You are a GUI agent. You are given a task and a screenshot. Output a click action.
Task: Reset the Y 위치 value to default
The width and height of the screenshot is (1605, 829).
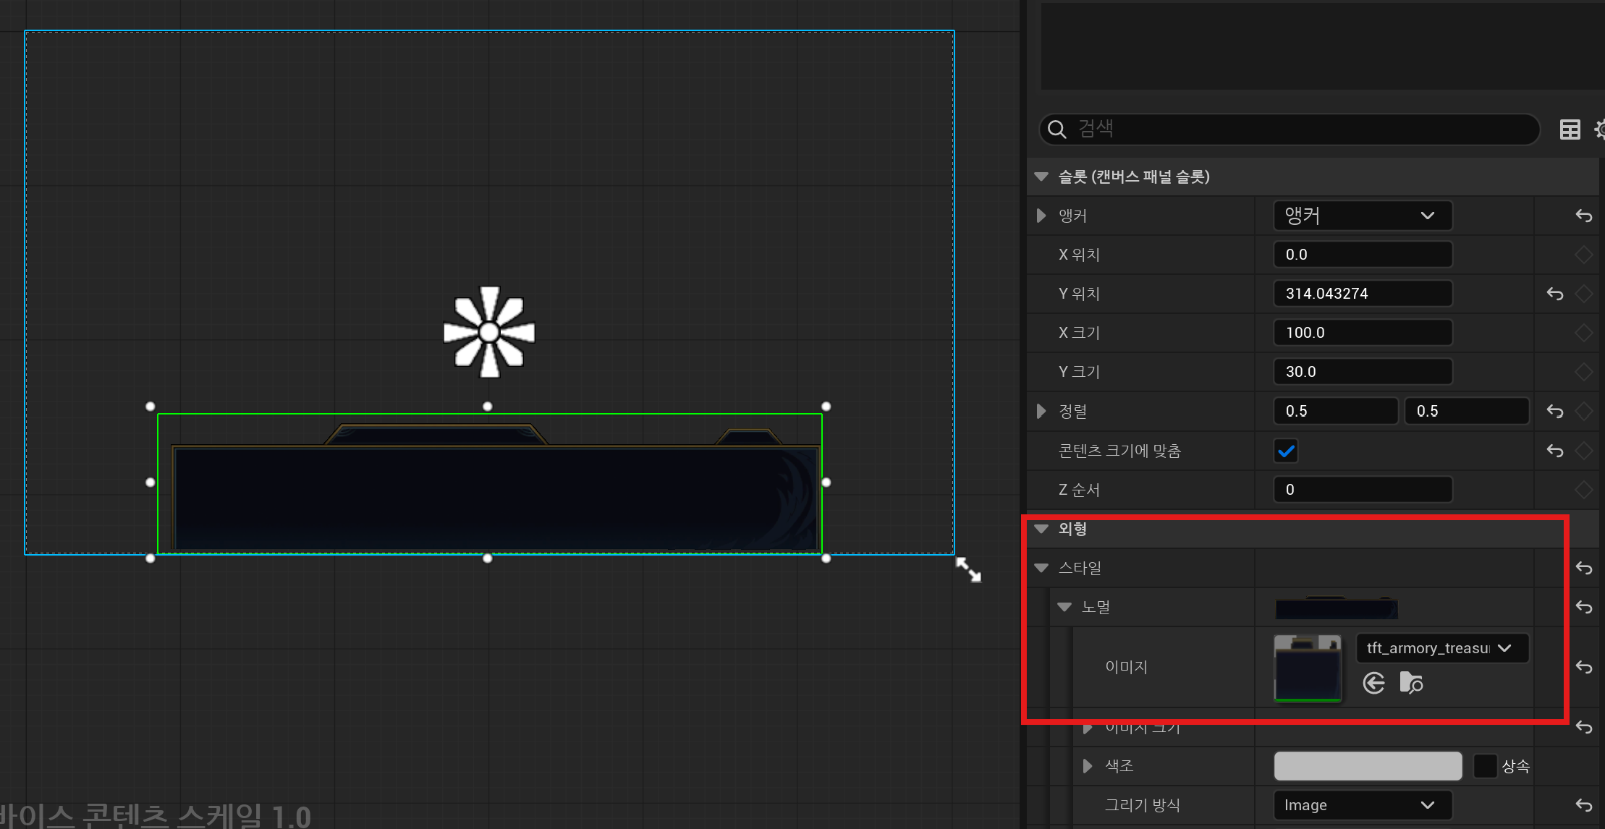pos(1555,294)
